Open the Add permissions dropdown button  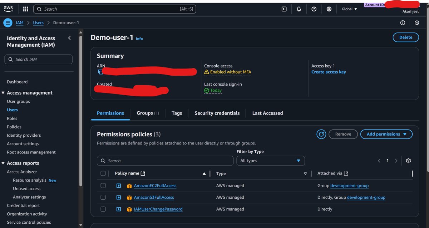386,134
